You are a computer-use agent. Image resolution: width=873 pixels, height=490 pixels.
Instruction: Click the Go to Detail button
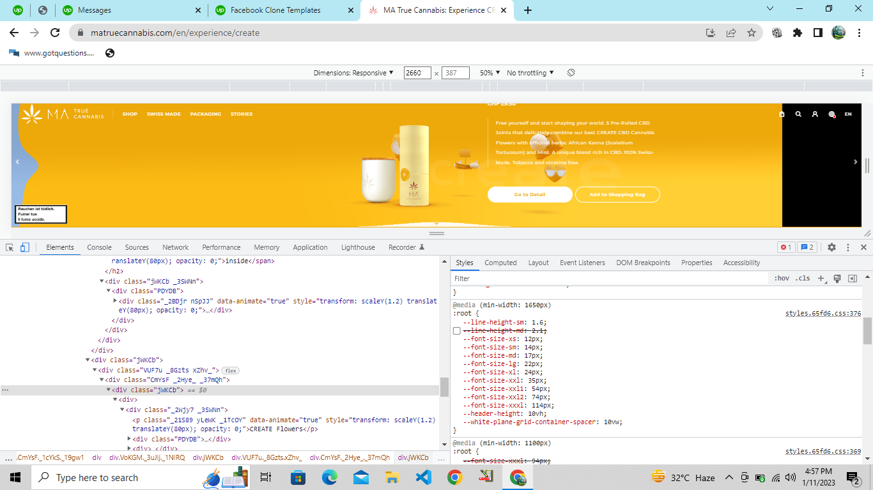(x=530, y=194)
